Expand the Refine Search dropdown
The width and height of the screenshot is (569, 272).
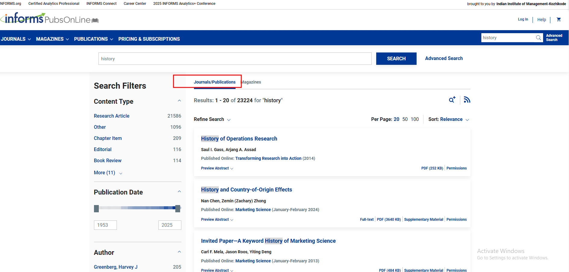[212, 119]
